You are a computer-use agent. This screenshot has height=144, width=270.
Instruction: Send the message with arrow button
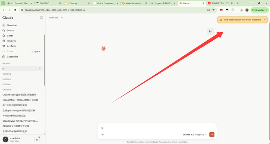212,135
